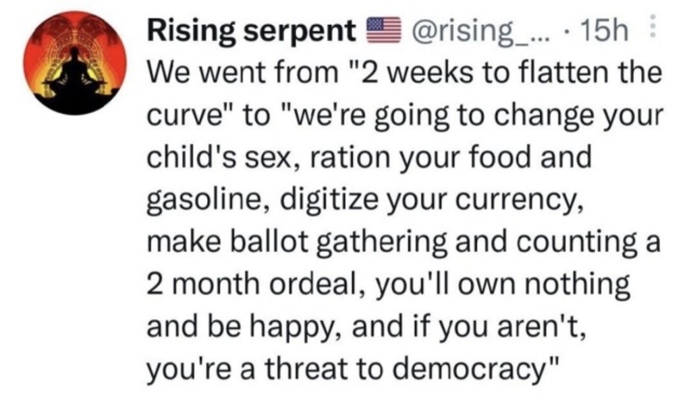Click the words "you'll own nothing"
The height and width of the screenshot is (396, 691).
[x=502, y=285]
